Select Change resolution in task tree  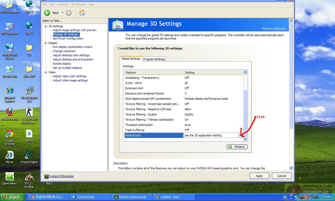click(x=64, y=51)
